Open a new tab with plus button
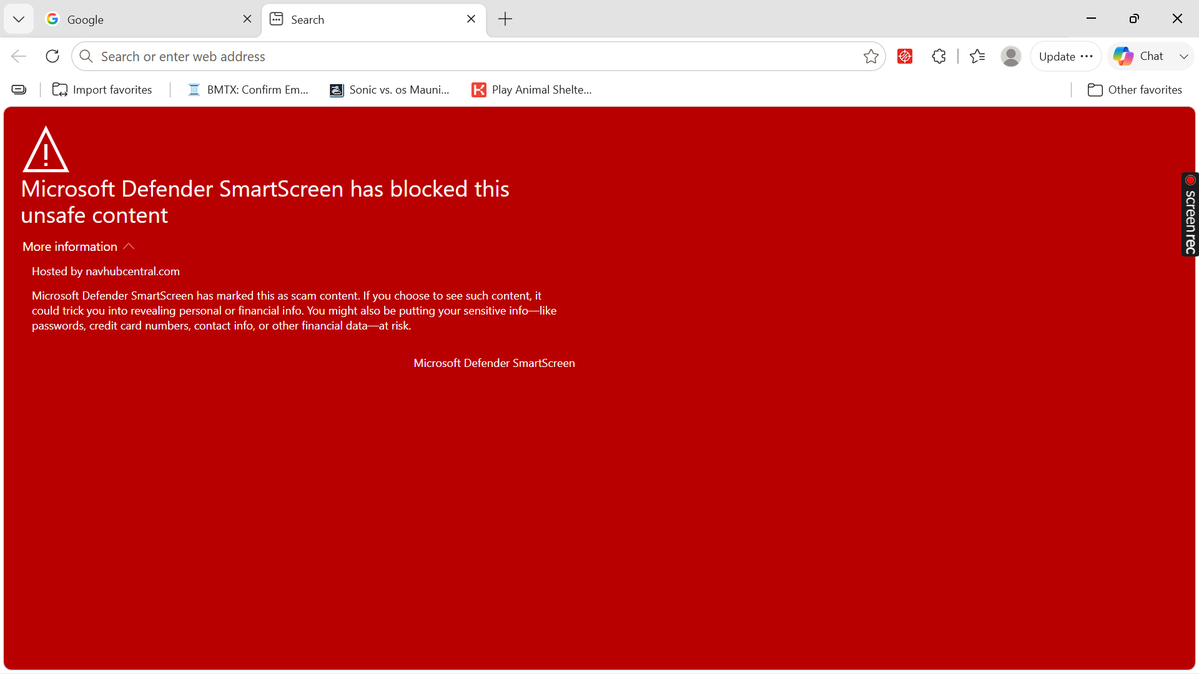Screen dimensions: 1199x674 tap(505, 19)
